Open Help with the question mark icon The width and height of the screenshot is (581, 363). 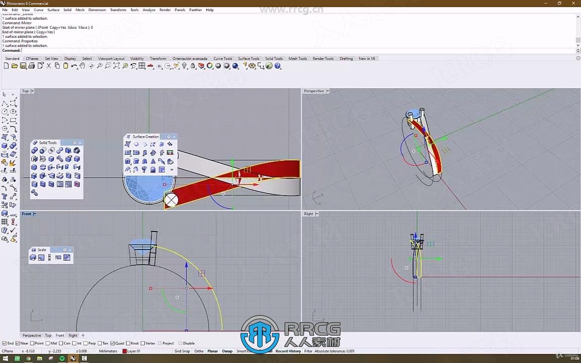[277, 66]
